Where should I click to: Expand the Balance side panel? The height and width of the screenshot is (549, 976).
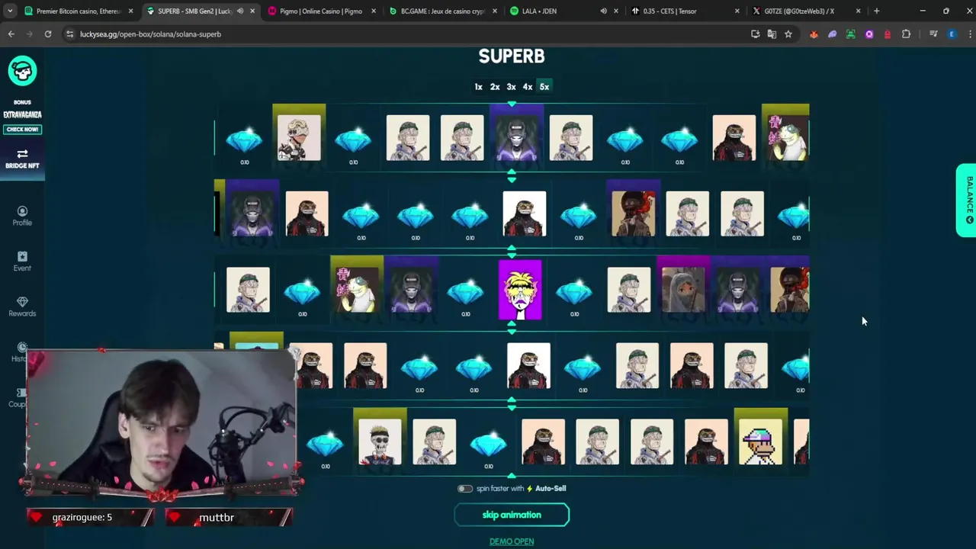click(x=966, y=200)
